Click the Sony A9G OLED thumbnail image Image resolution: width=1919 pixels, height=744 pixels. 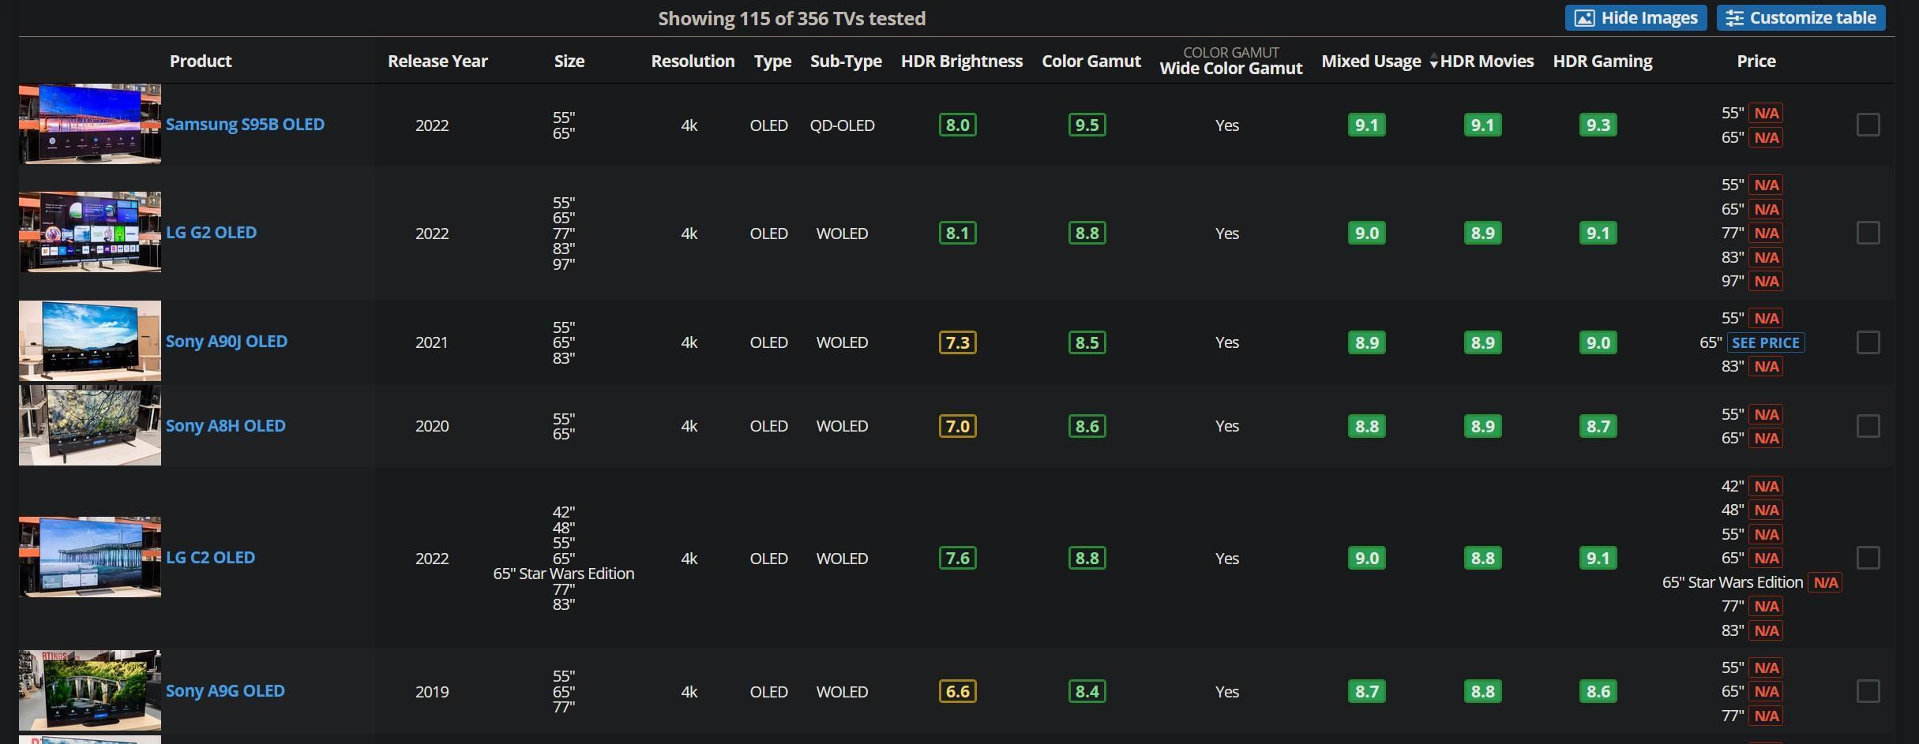click(x=90, y=690)
